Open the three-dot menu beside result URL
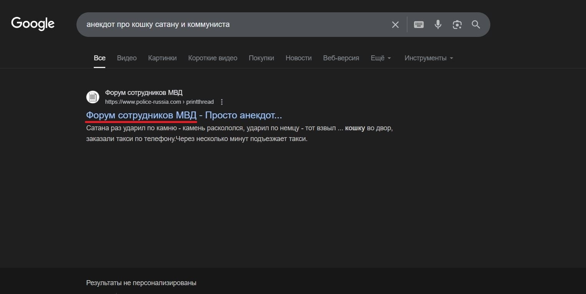 [x=222, y=102]
